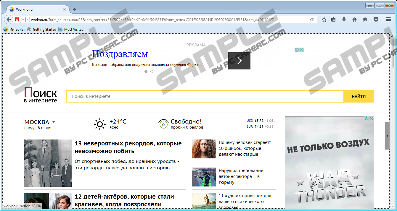Expand the collapsed side panel arrow
397x211 pixels.
tap(387, 136)
